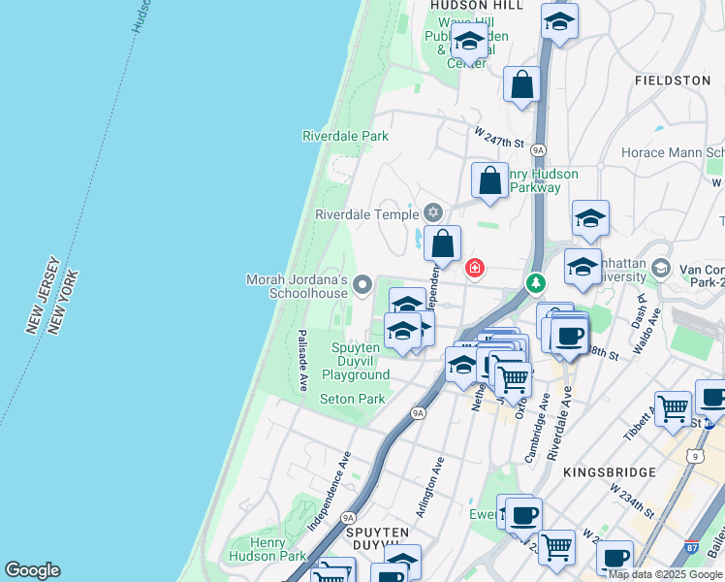The image size is (725, 582).
Task: Click the Manhattan University gray graduation cap icon
Action: click(661, 269)
